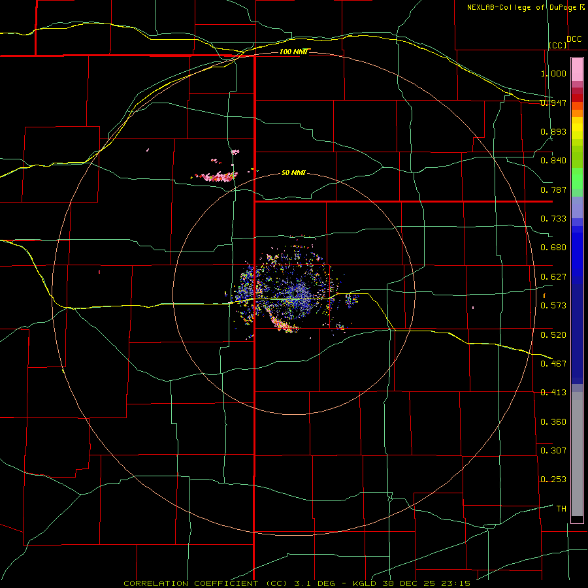Click the 0.573 value on the color scale
The image size is (588, 588).
(x=553, y=306)
